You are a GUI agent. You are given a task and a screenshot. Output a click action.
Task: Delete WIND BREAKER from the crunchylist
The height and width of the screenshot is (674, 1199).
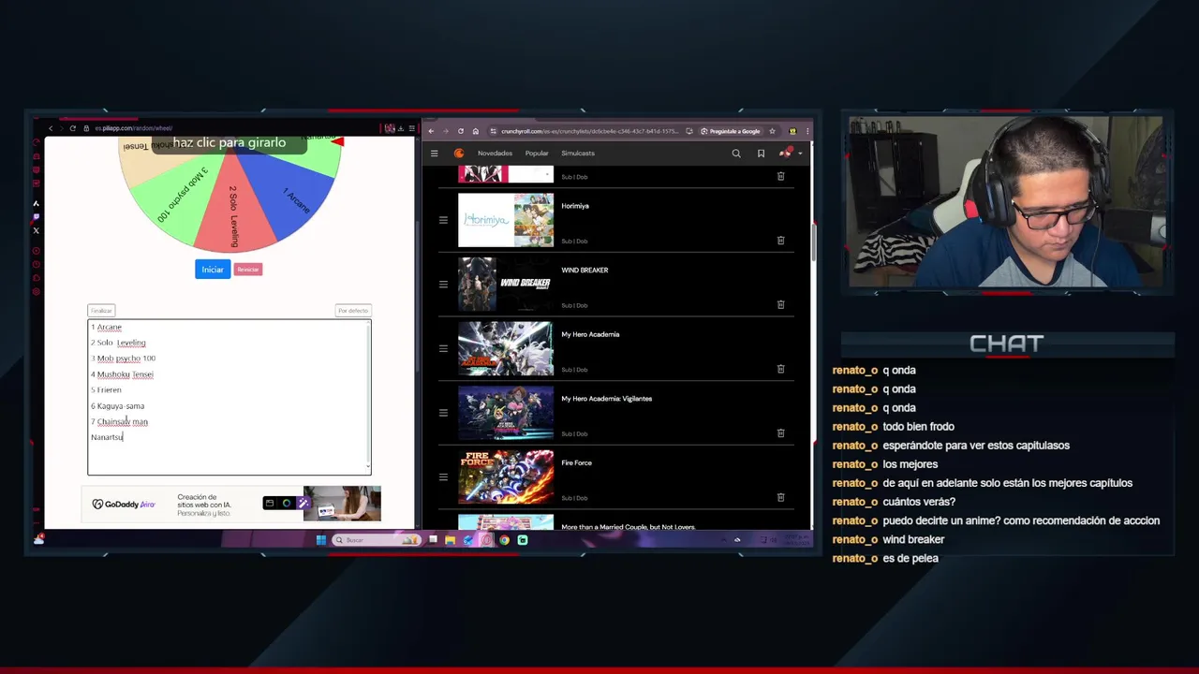(x=780, y=304)
